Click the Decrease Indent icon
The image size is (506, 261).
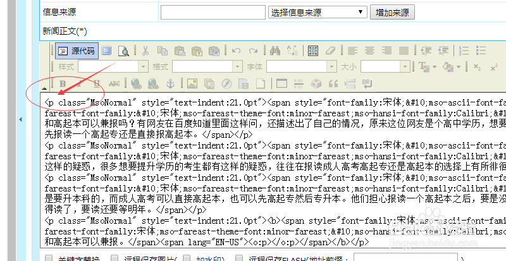426,51
